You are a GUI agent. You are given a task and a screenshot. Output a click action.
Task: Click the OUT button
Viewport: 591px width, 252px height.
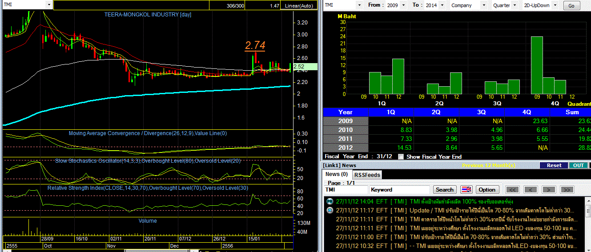(x=578, y=165)
